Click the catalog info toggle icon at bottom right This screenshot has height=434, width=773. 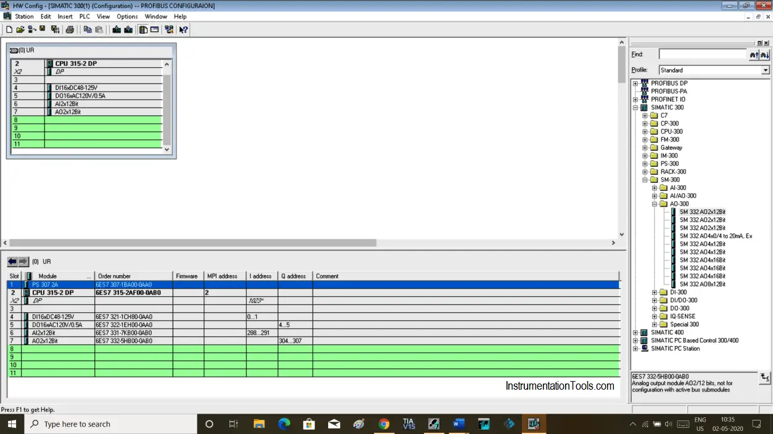pyautogui.click(x=765, y=378)
